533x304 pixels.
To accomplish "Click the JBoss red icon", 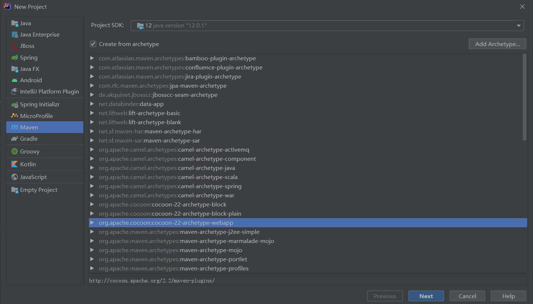I will point(15,46).
